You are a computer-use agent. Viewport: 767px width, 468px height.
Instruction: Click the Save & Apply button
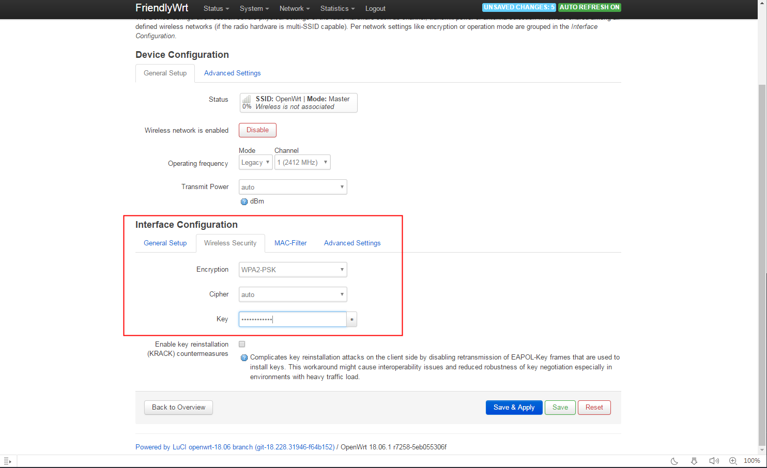514,408
